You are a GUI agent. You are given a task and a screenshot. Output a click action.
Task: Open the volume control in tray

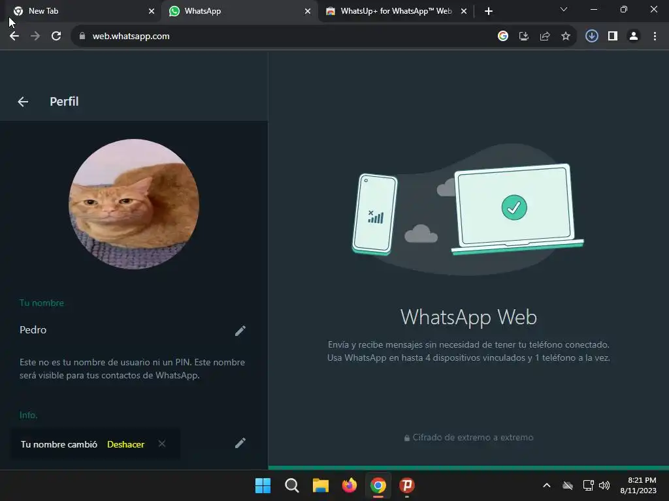[x=604, y=485]
